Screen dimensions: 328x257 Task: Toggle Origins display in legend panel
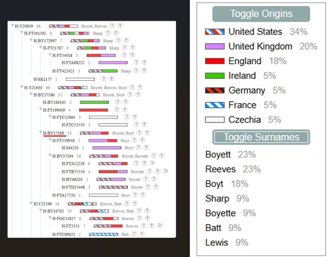261,14
